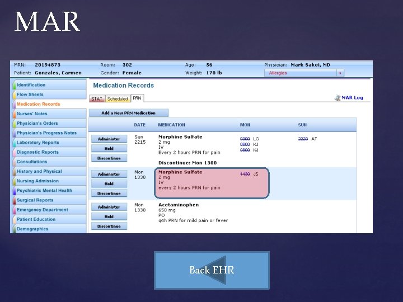Open the MAR Log link
The image size is (403, 302).
(x=352, y=97)
